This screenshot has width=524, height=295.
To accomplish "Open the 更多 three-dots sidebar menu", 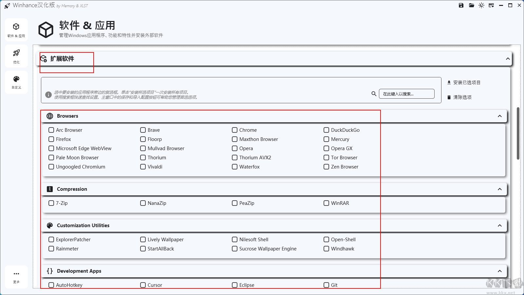I will [x=16, y=277].
